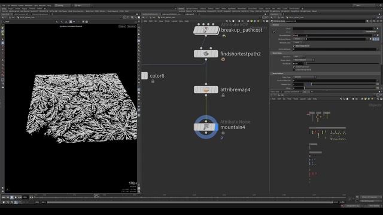Open the attribute type dropdown beside Attribute Names
This screenshot has height=215, width=383.
pyautogui.click(x=299, y=39)
